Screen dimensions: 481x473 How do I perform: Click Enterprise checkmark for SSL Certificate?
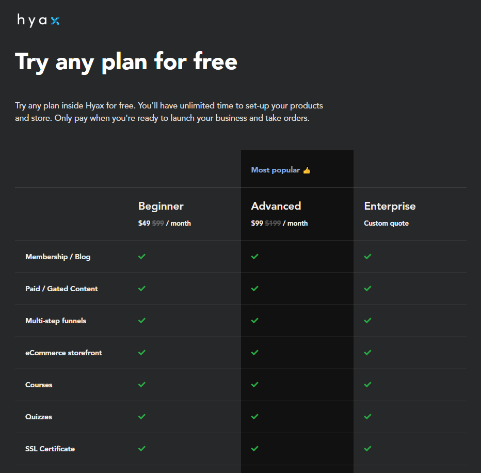(367, 449)
